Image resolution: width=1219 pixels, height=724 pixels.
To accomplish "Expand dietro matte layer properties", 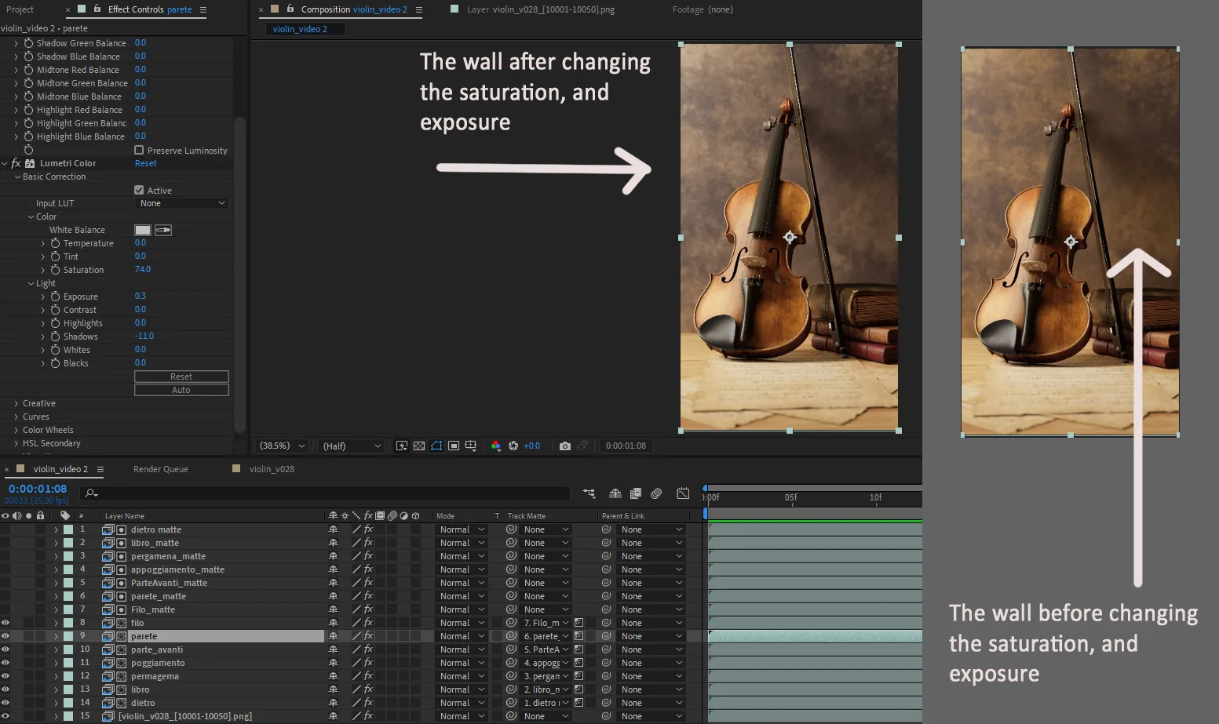I will (56, 529).
